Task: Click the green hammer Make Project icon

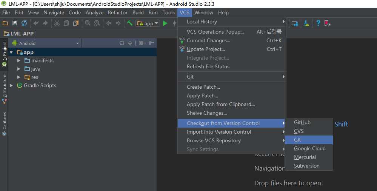Action: pos(130,23)
